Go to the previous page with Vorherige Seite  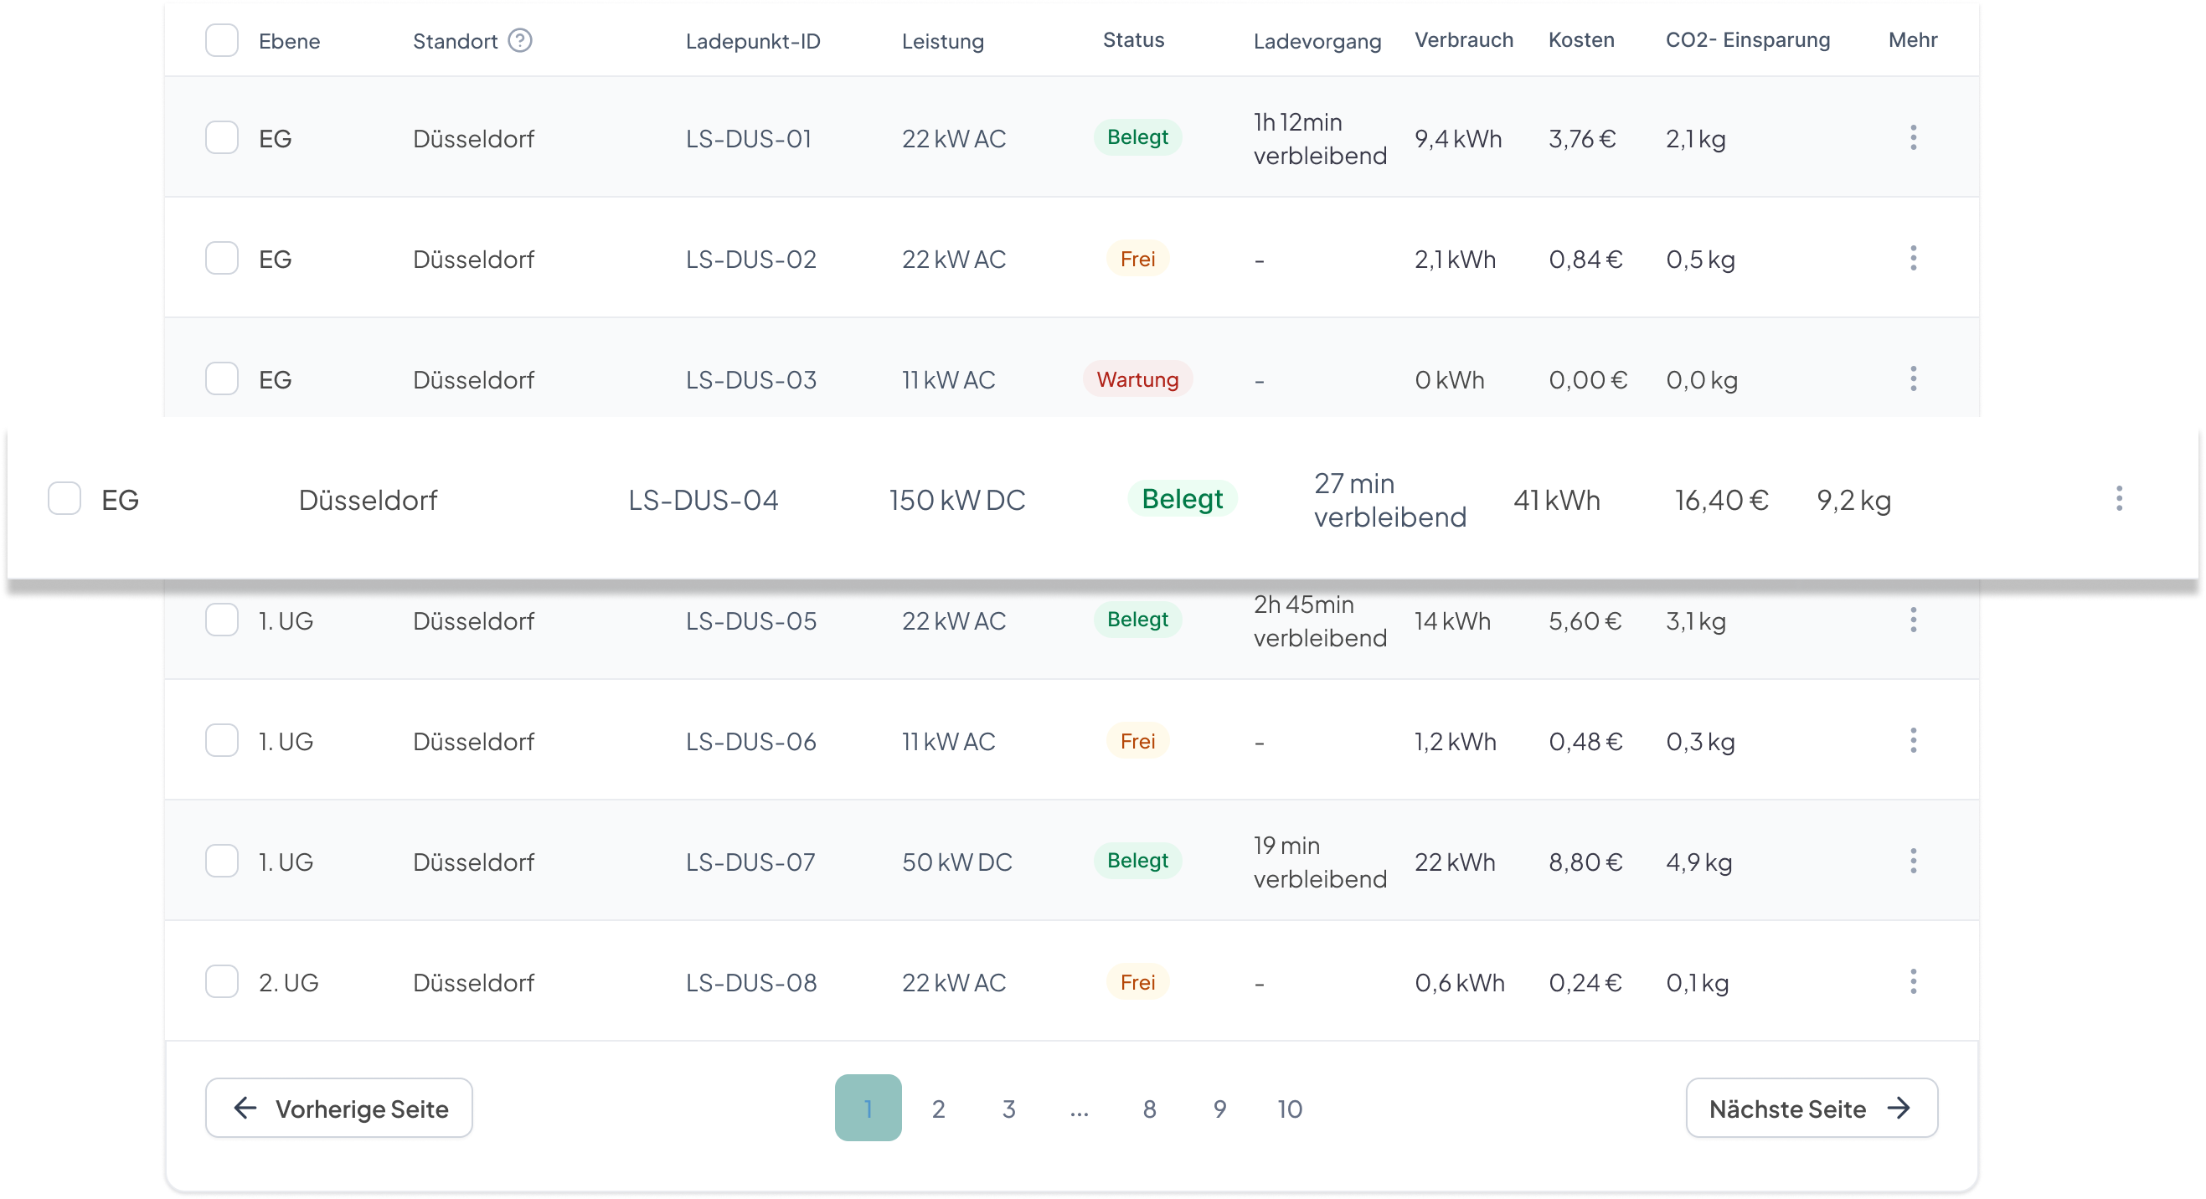point(338,1108)
